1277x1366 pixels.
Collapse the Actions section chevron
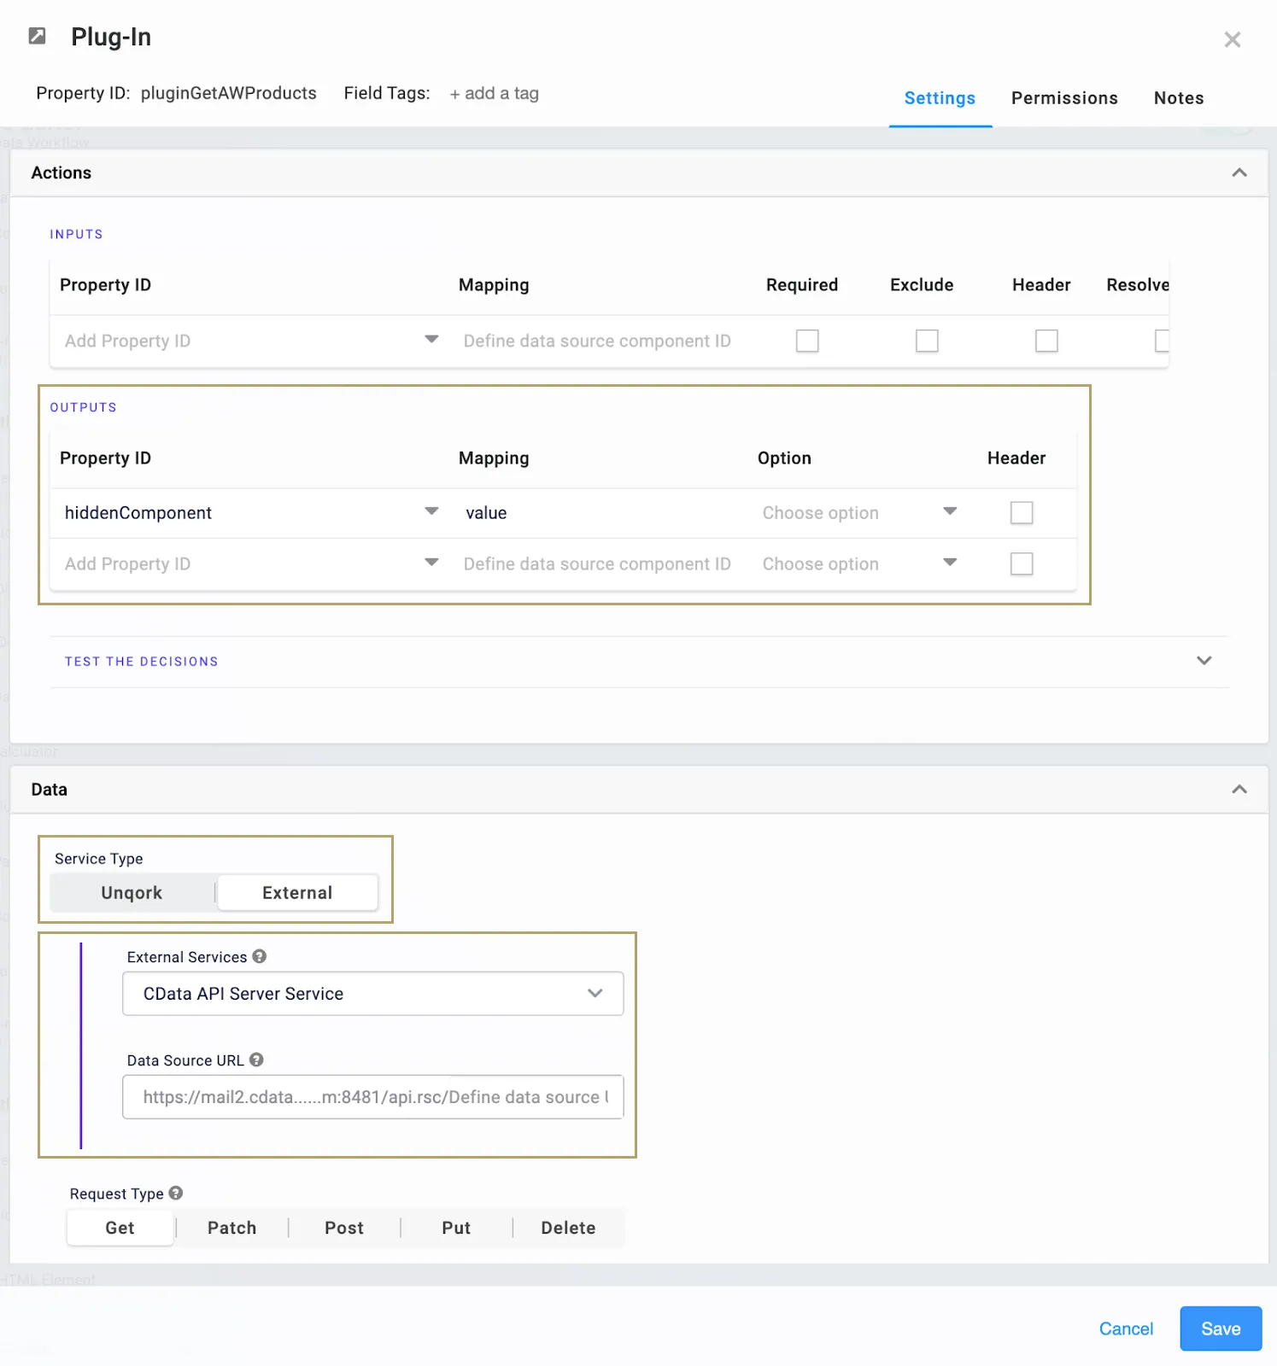click(1239, 172)
